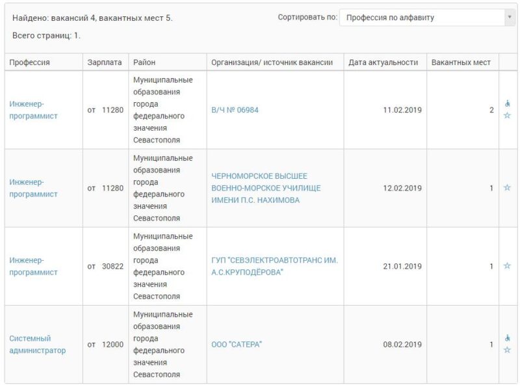Image resolution: width=520 pixels, height=387 pixels.
Task: Favorite the Севэлектроавтотранс vacancy with the star
Action: point(507,266)
